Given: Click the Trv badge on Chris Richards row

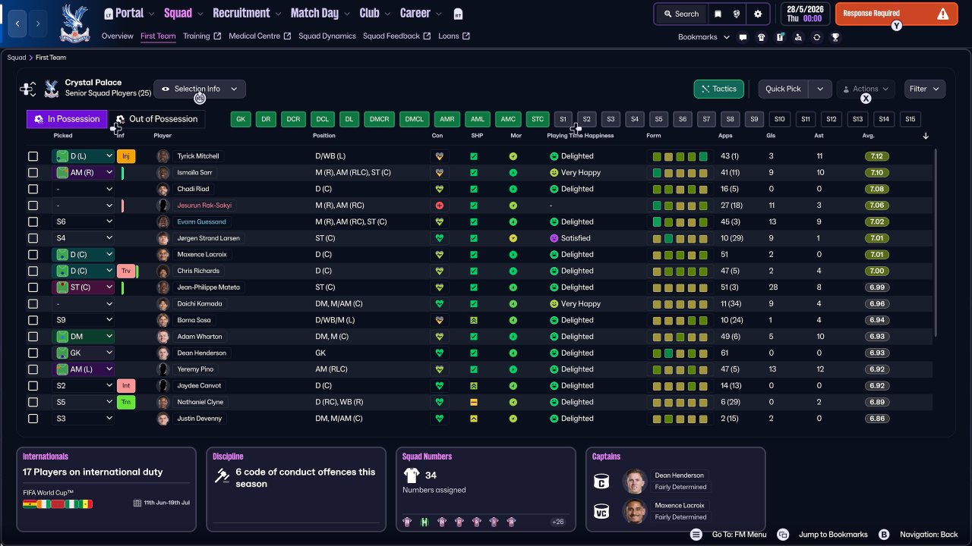Looking at the screenshot, I should (126, 271).
